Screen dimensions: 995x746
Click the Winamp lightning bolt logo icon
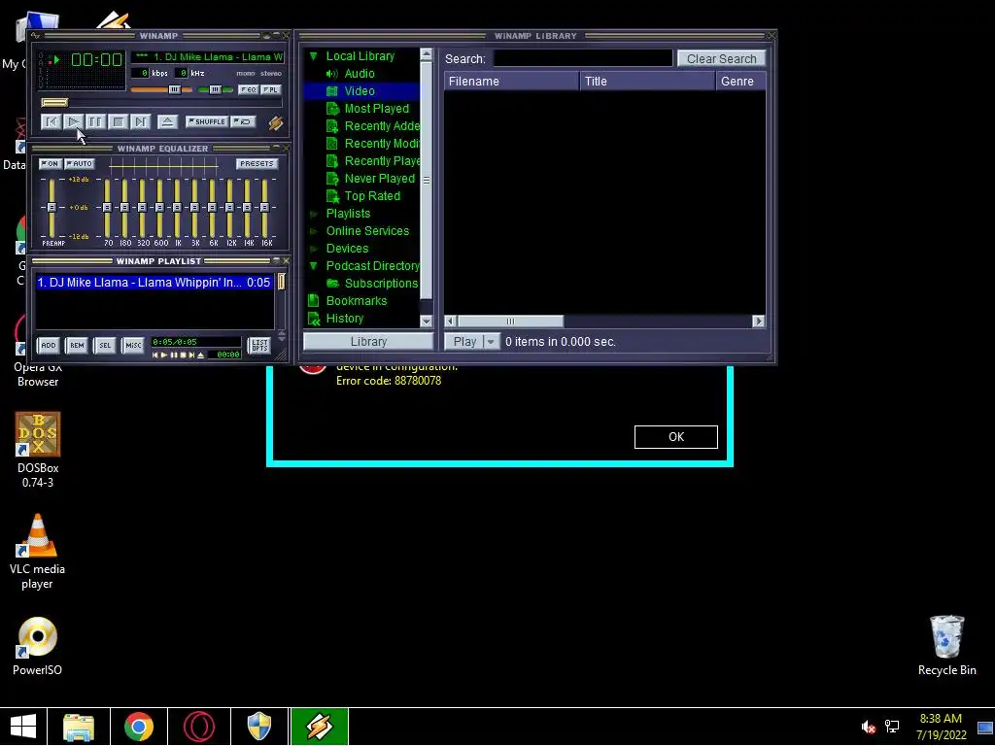(x=275, y=122)
